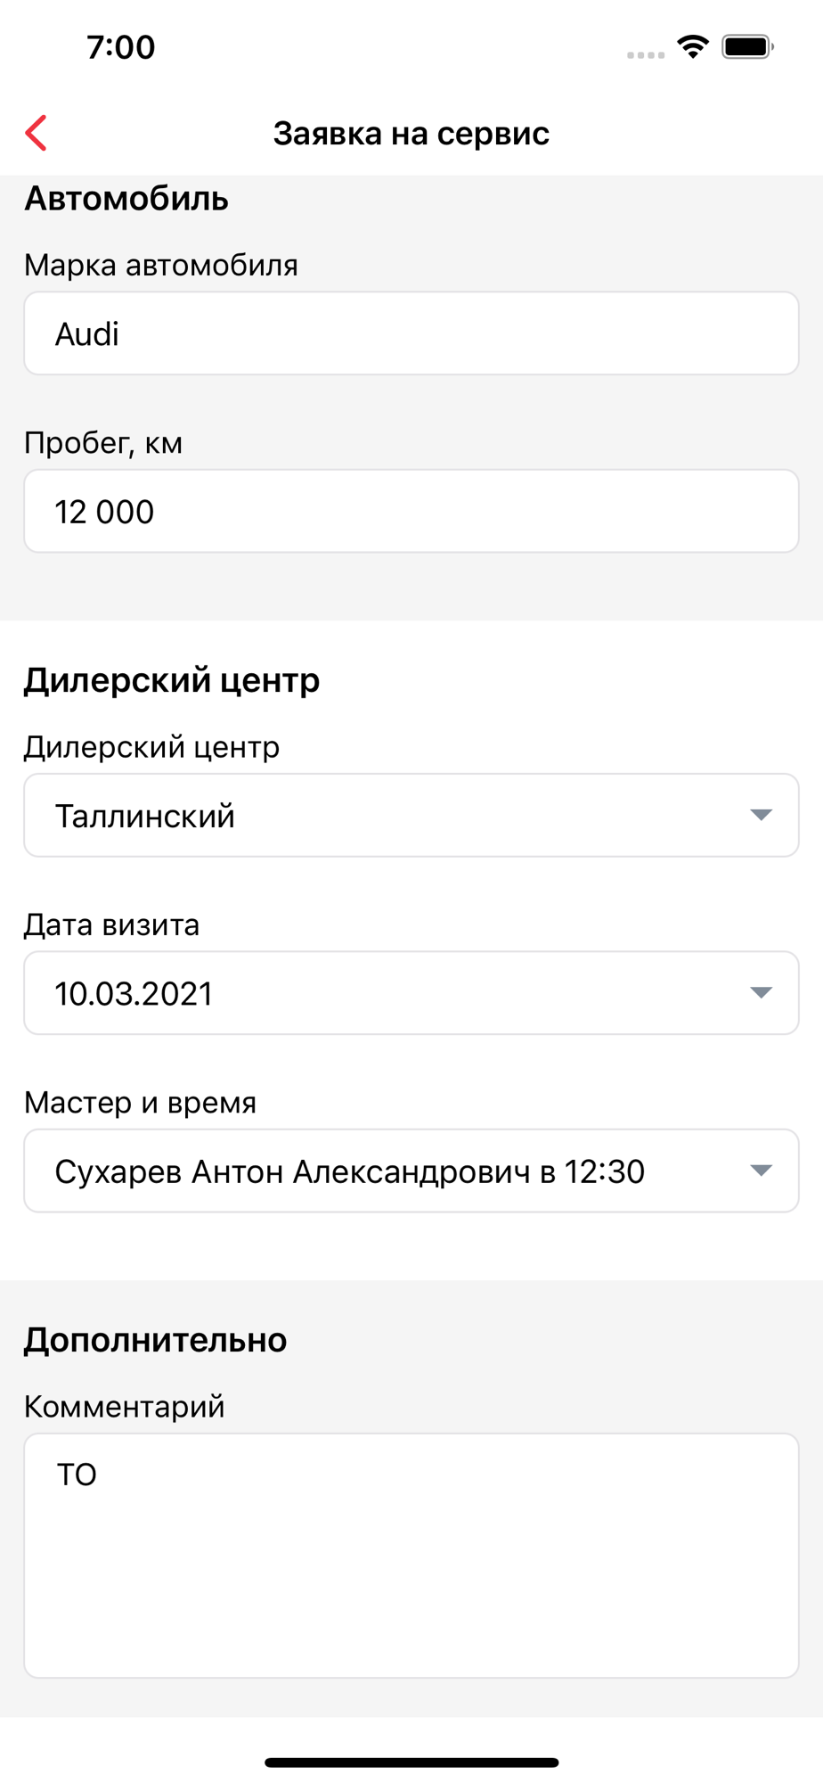Tap the Дилерский центр bold section heading
This screenshot has width=823, height=1783.
[x=171, y=680]
